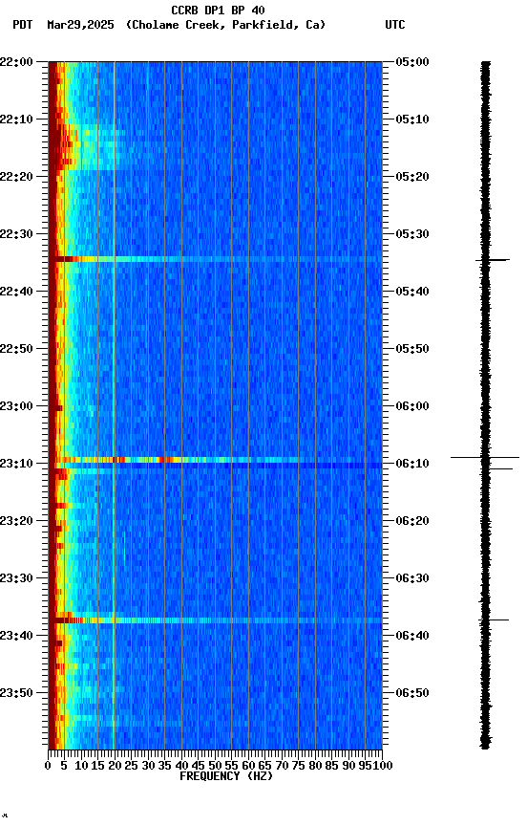Click the broadband event streak near 22:34
This screenshot has width=527, height=826.
tap(215, 259)
